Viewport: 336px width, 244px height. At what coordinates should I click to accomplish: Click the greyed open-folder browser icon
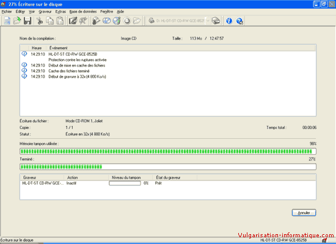pos(137,21)
